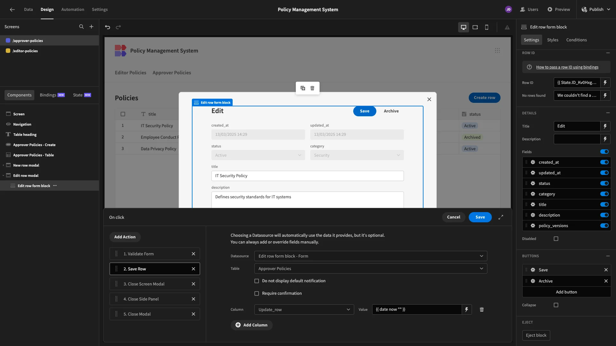The height and width of the screenshot is (346, 616).
Task: Open the Column dropdown showing Update_row
Action: (304, 309)
